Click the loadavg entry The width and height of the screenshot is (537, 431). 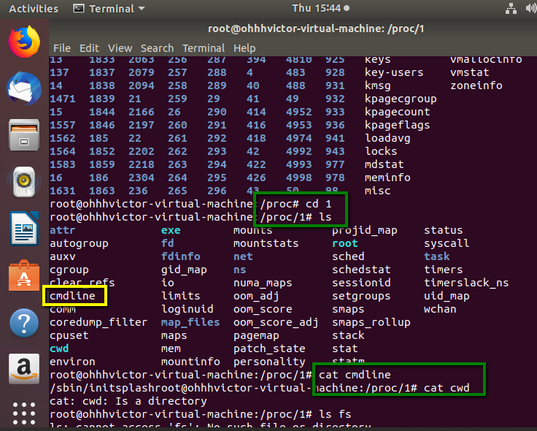(387, 139)
